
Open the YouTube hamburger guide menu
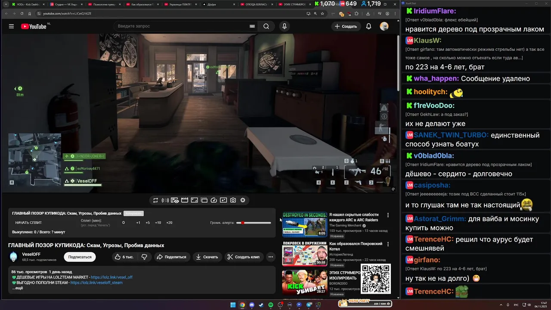point(11,26)
